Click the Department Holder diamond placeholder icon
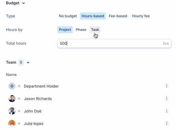This screenshot has height=130, width=176. click(12, 86)
